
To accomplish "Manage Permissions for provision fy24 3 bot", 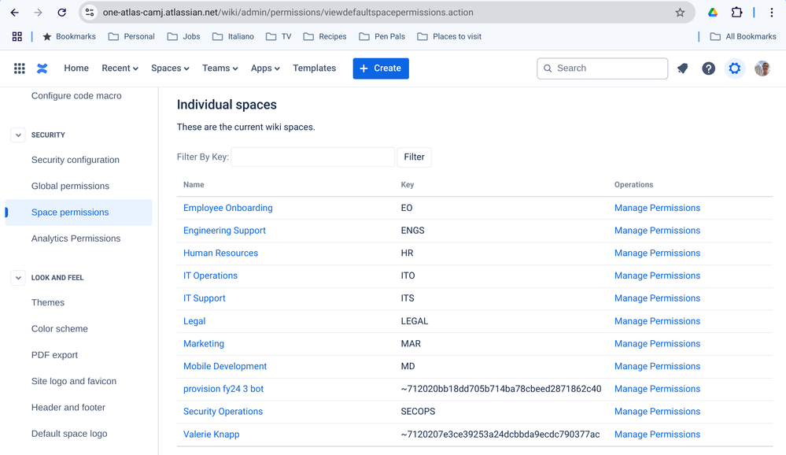I will 657,389.
